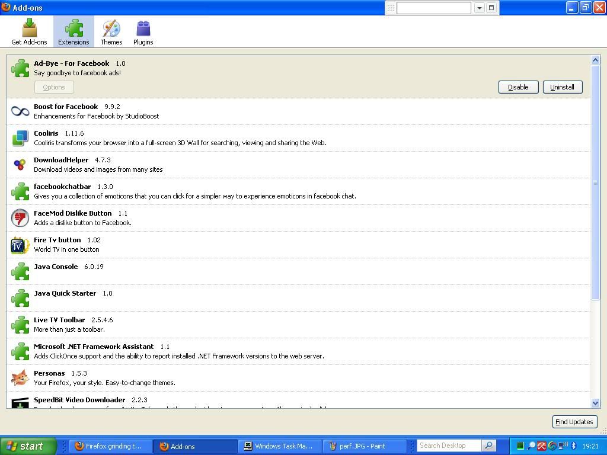Image resolution: width=607 pixels, height=455 pixels.
Task: Disable the Ad-Bye for Facebook extension
Action: (x=517, y=87)
